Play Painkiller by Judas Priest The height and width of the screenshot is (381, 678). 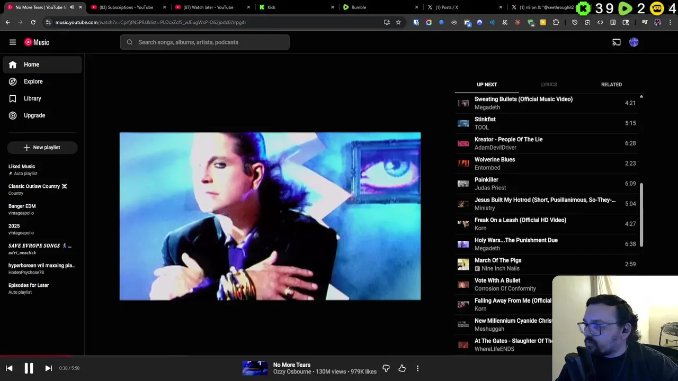[547, 184]
